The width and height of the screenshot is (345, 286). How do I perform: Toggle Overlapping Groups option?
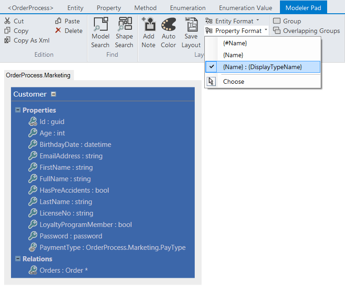point(277,31)
